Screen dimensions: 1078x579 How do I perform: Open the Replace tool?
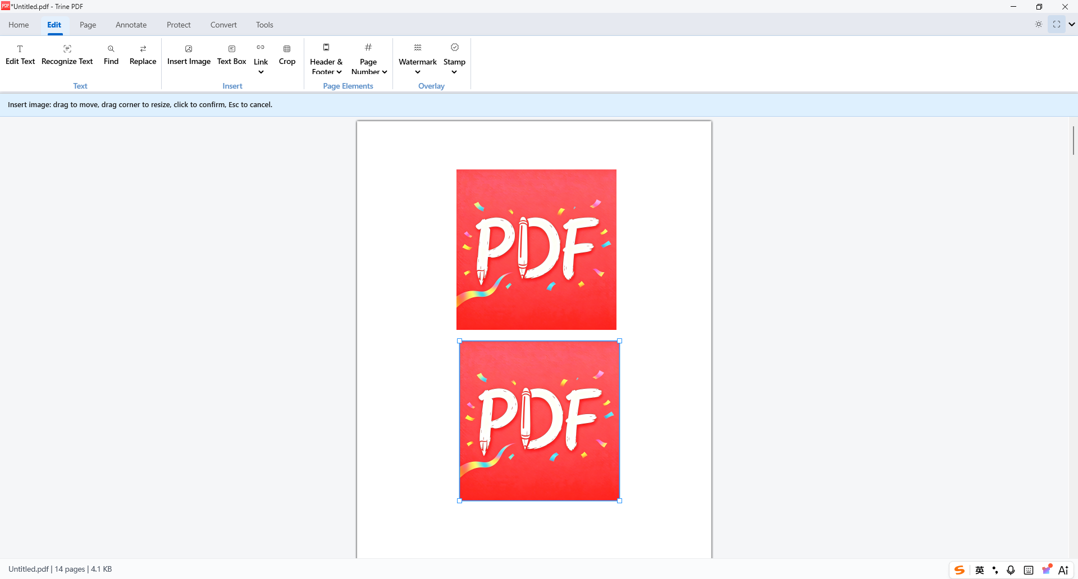pyautogui.click(x=143, y=55)
